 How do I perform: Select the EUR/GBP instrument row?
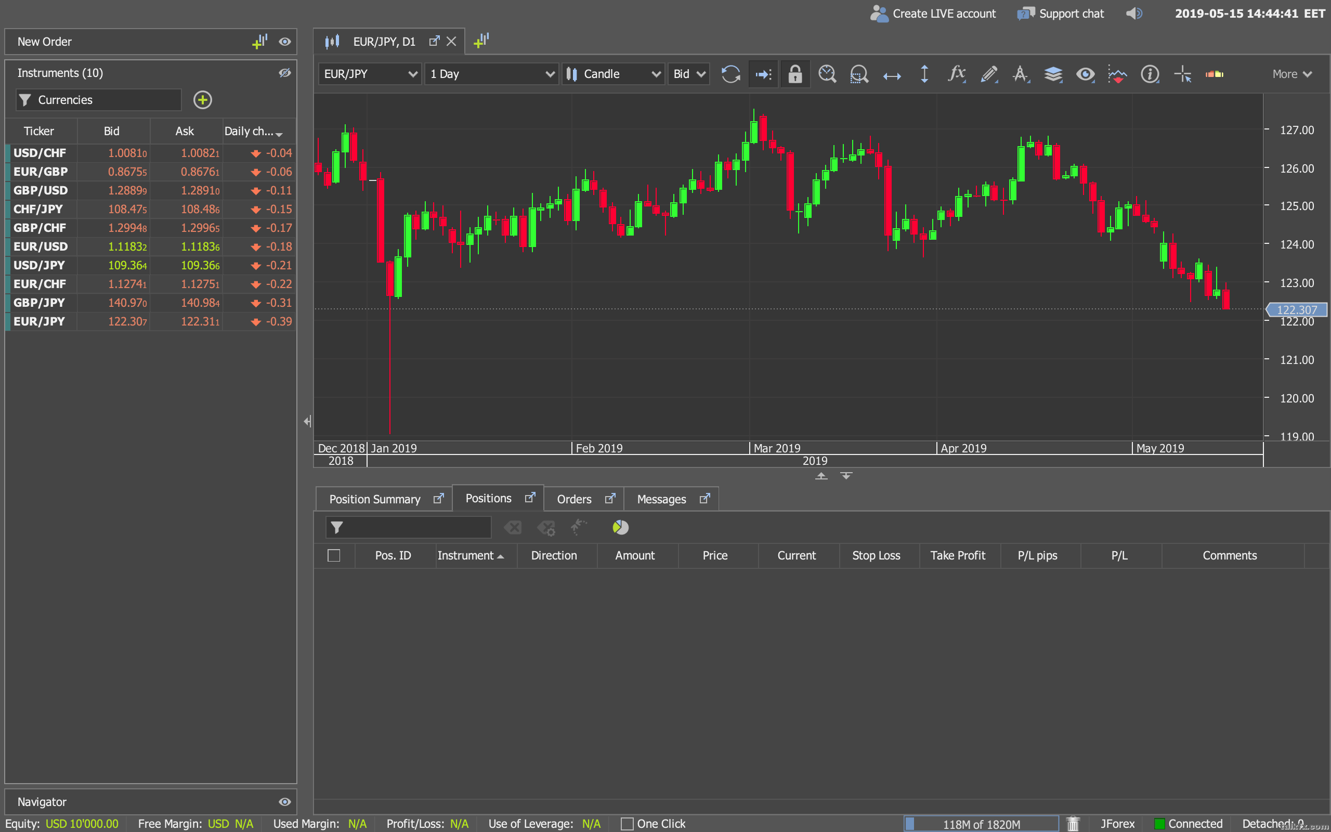(x=150, y=172)
